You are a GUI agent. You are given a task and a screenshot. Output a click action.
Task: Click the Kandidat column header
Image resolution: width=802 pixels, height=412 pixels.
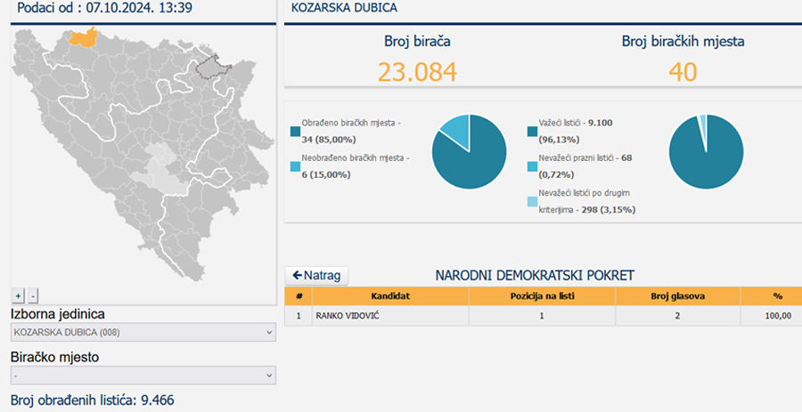(x=390, y=295)
